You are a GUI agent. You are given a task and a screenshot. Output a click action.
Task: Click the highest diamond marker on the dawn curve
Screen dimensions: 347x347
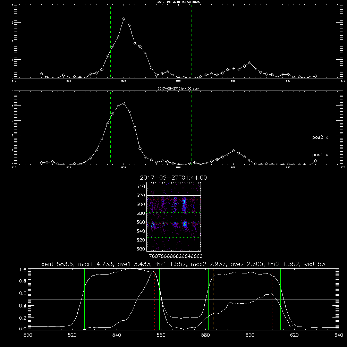pyautogui.click(x=124, y=19)
